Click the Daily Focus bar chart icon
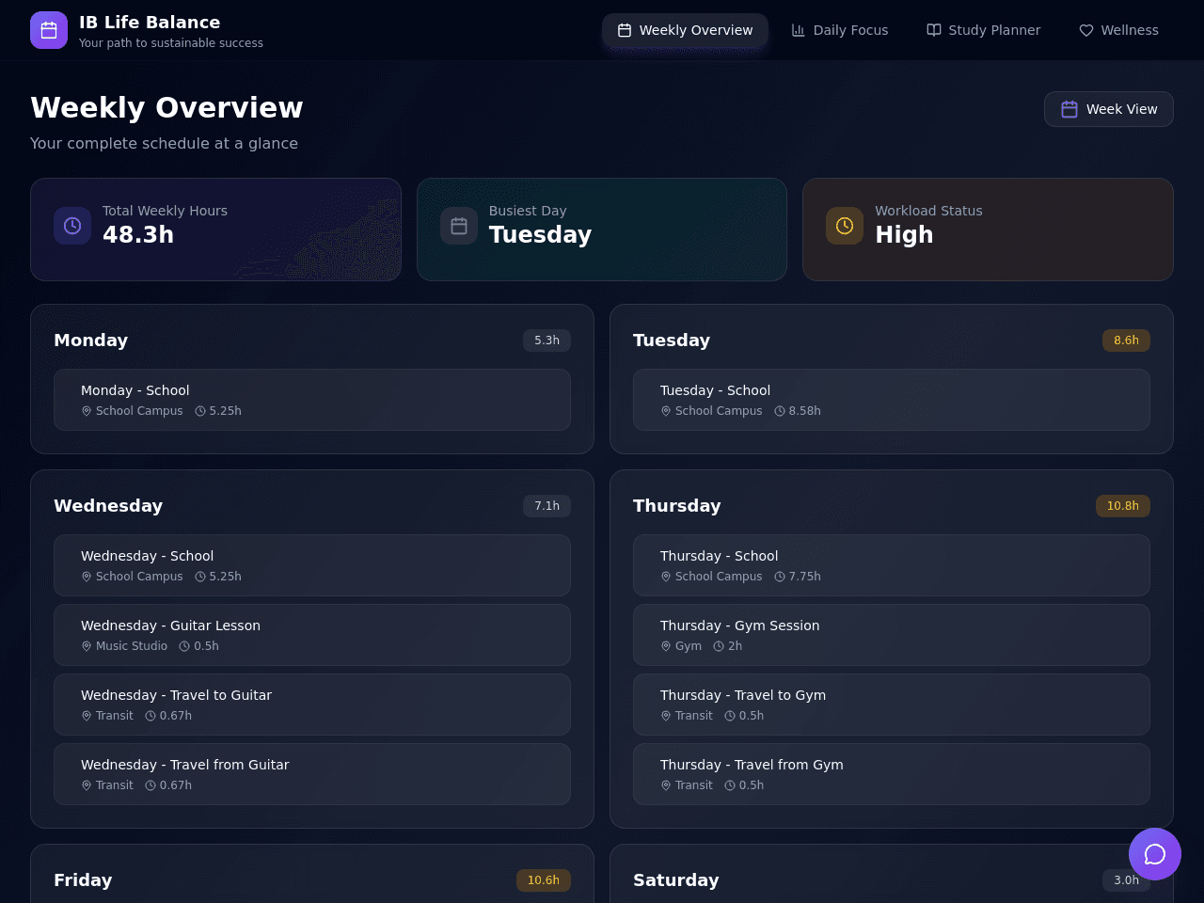Screen dimensions: 1204x903 (799, 30)
